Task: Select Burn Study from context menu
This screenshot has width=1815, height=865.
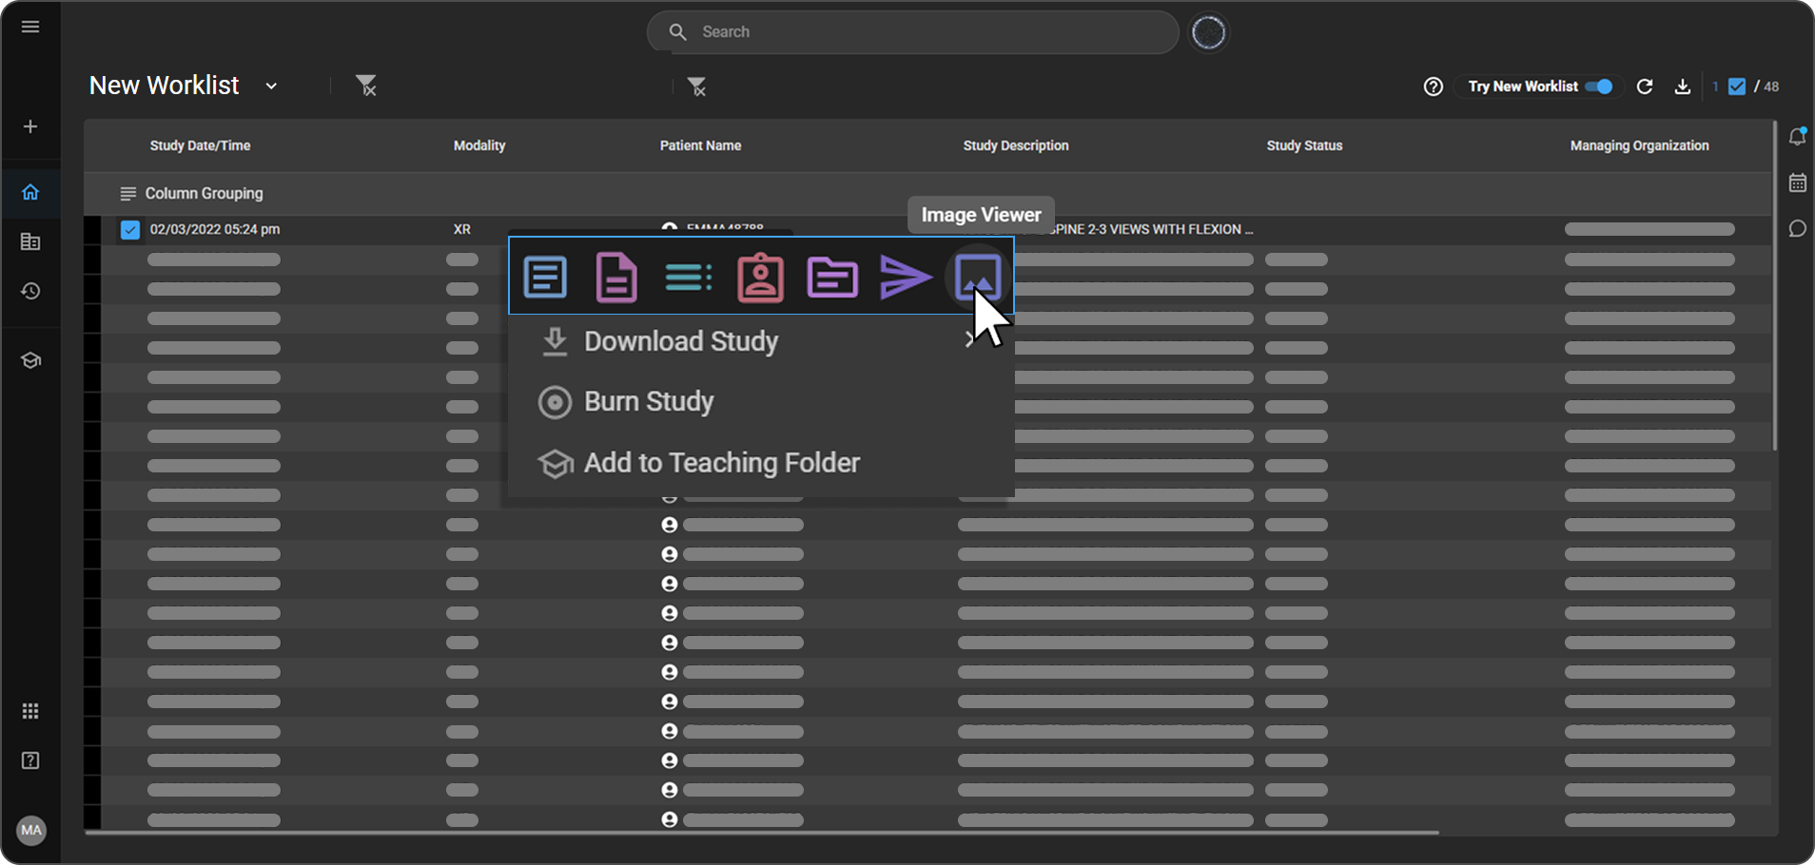Action: click(649, 402)
